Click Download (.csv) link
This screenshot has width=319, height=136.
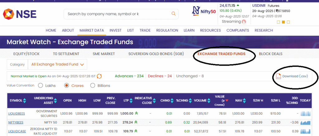pos(295,76)
